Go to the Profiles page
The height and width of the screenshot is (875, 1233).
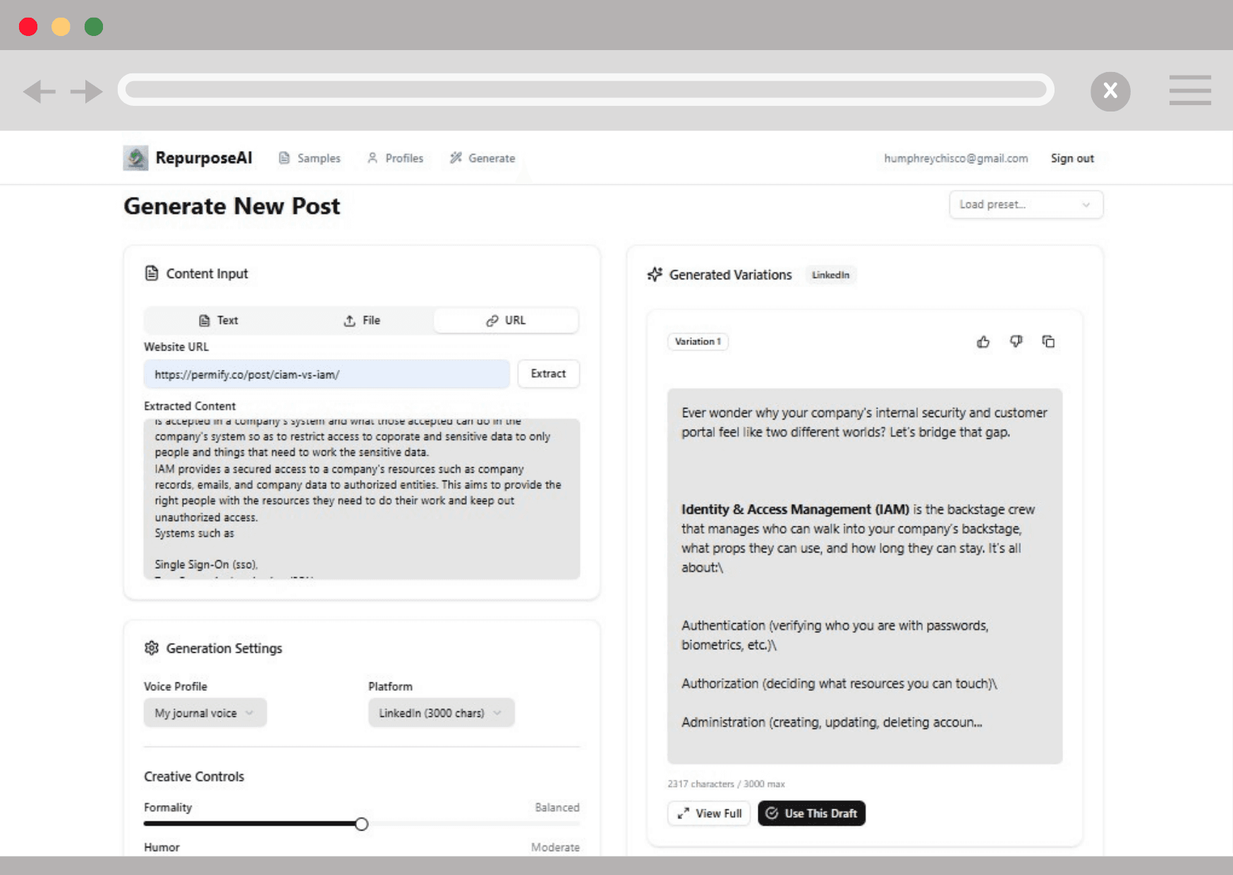pos(395,158)
